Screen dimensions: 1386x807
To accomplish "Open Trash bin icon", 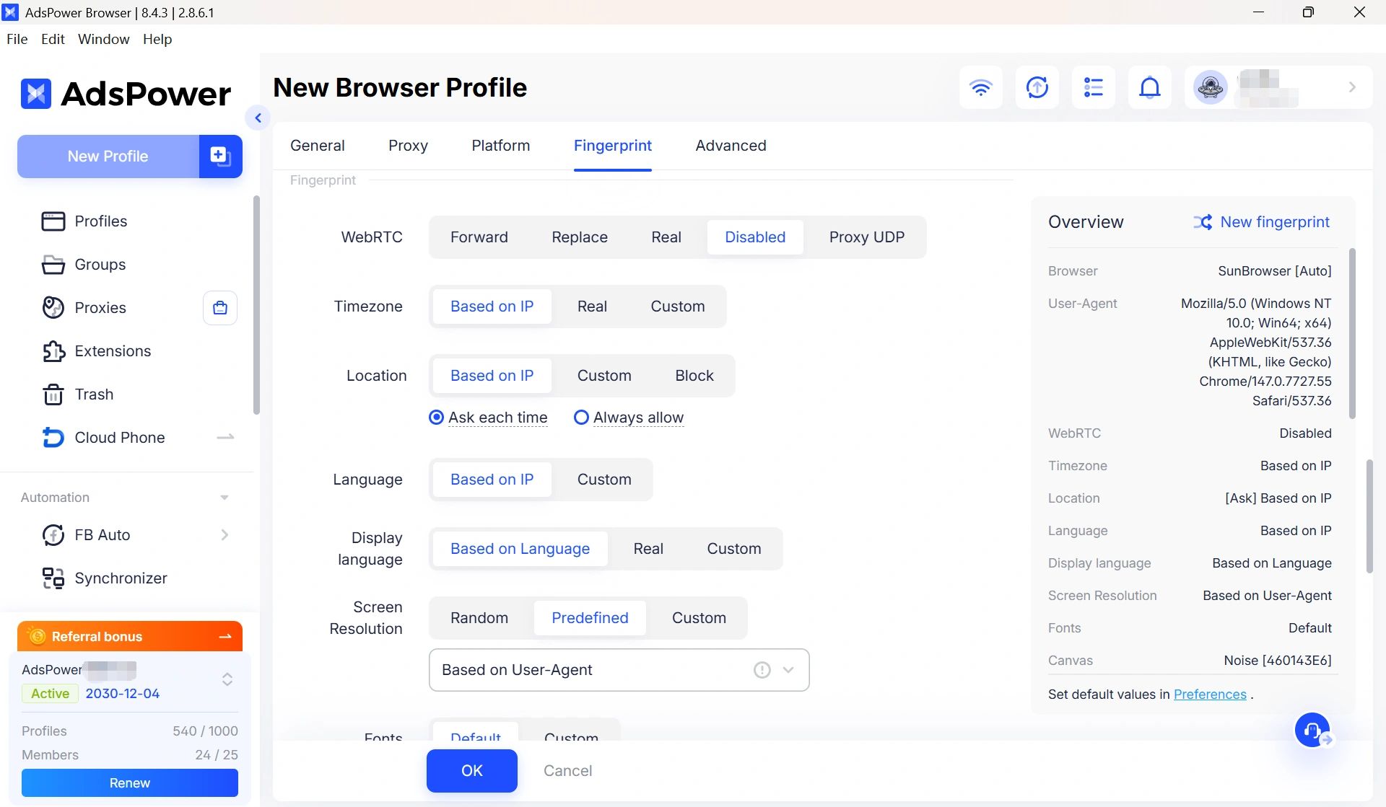I will tap(53, 394).
